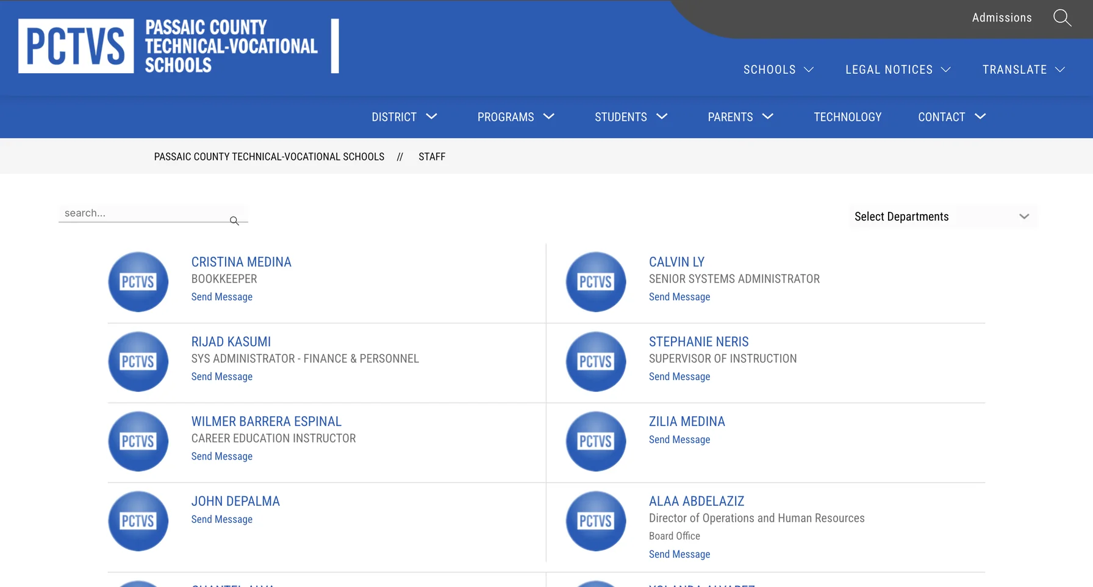The image size is (1093, 587).
Task: Send a message to Stephanie Neris
Action: pos(679,376)
